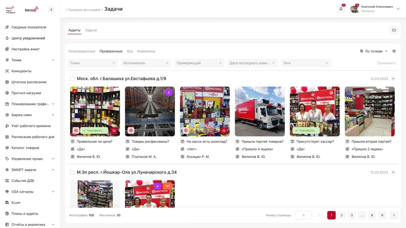Uncheck the checkbox on «Правильная ли цена?» photo

74,91
